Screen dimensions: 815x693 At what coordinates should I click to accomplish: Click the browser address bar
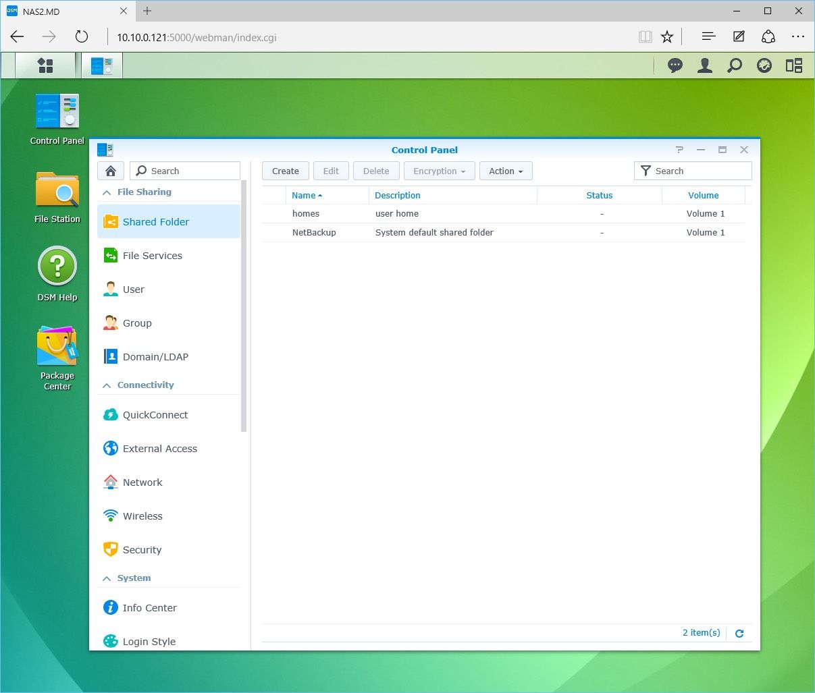pos(371,37)
